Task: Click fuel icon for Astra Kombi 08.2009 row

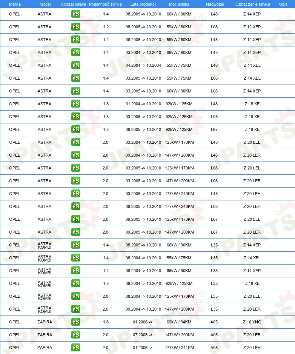Action: click(x=75, y=245)
